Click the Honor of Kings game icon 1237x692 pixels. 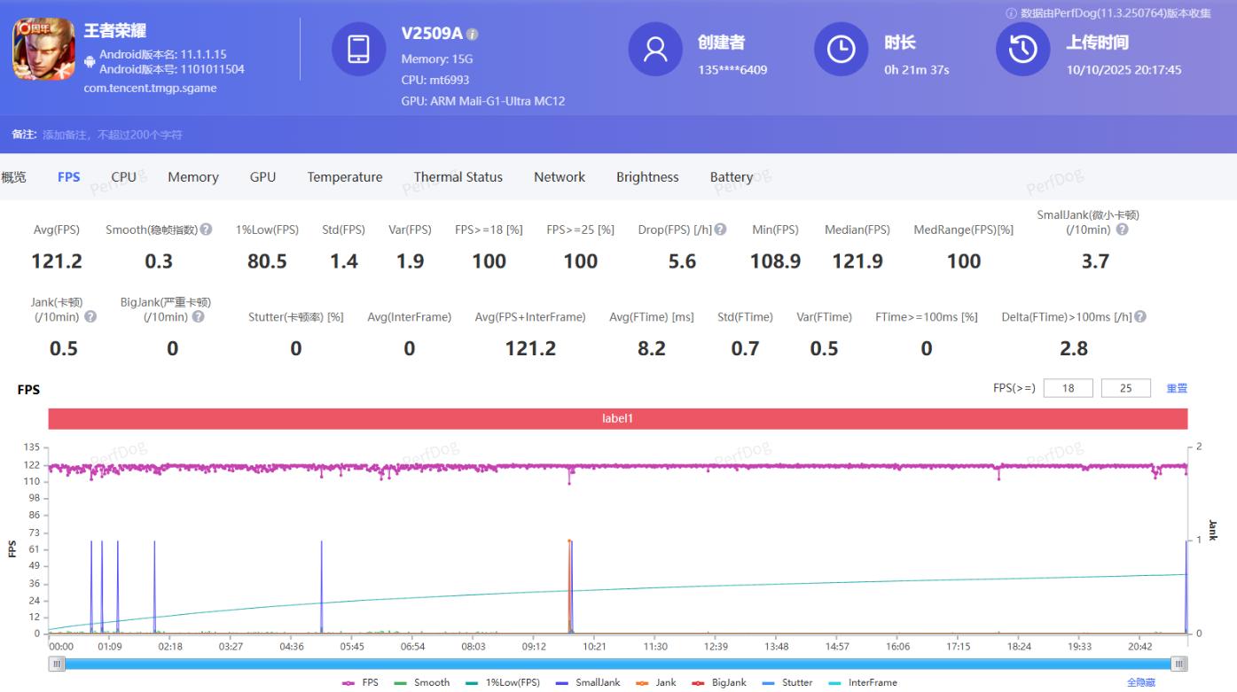(43, 50)
